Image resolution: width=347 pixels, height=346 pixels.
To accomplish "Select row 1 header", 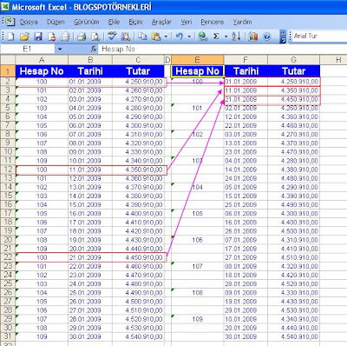I will tap(8, 71).
